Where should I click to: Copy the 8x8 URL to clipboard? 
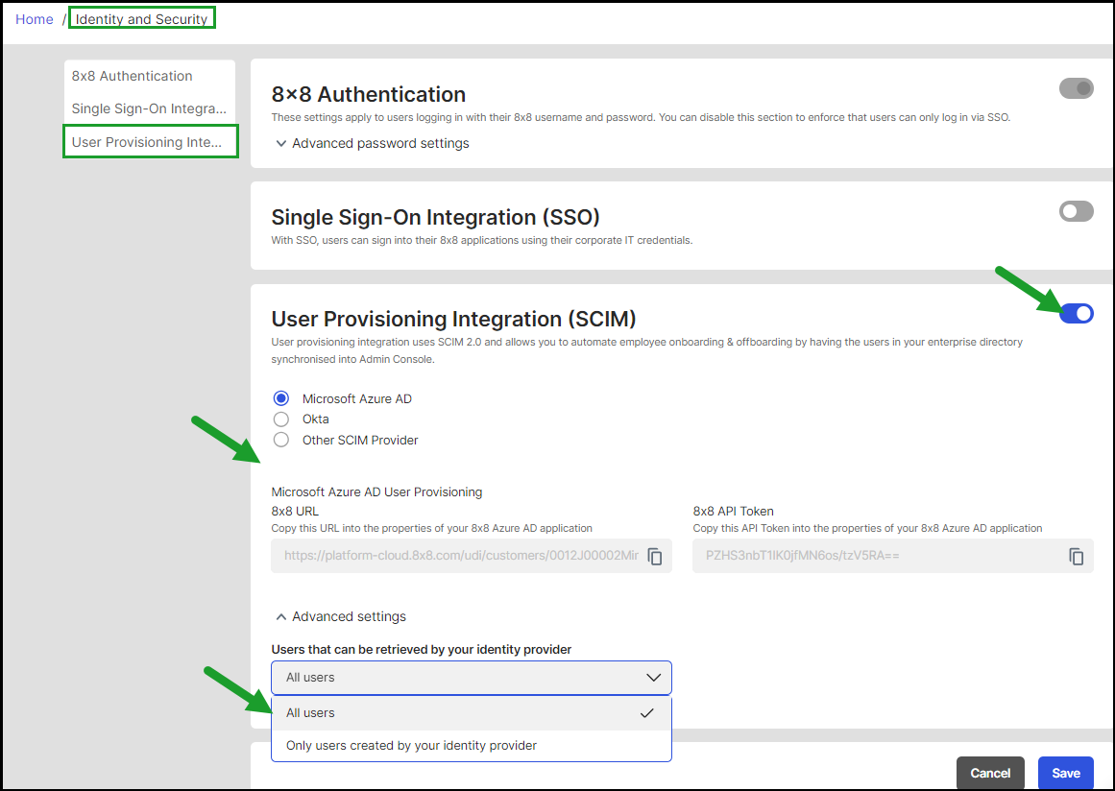(x=655, y=557)
